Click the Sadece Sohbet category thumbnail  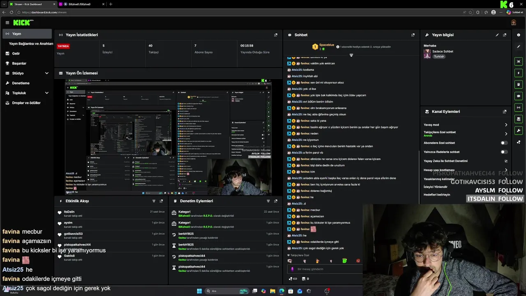[x=427, y=54]
